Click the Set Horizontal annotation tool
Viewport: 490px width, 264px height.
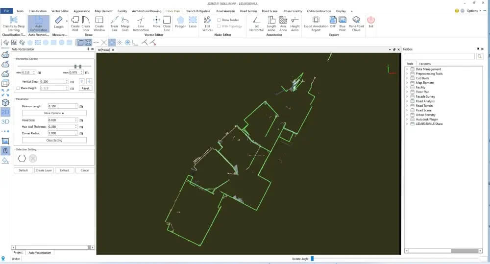click(x=256, y=24)
